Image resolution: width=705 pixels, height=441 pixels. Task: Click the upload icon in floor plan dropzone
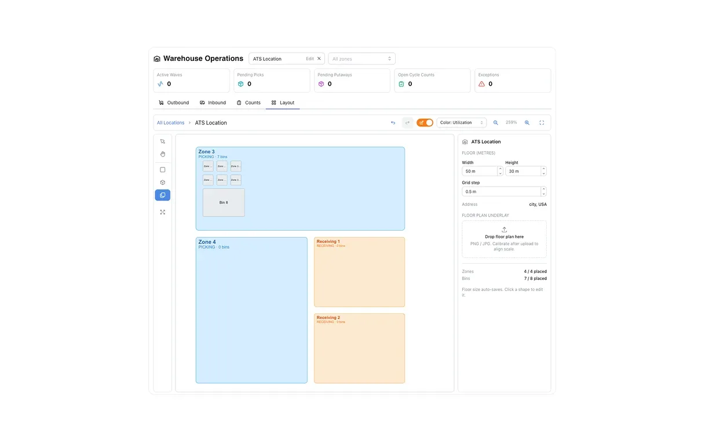coord(504,229)
